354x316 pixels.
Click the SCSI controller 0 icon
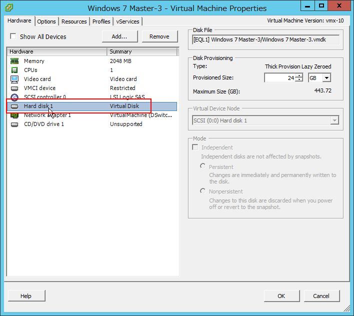click(x=14, y=97)
